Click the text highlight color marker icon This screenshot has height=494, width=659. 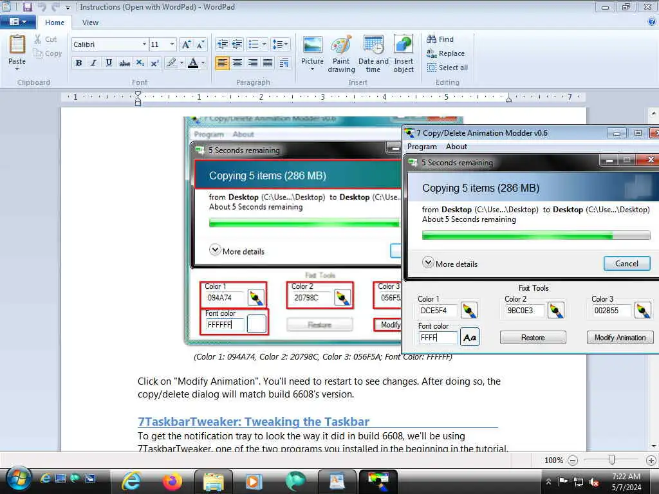(x=171, y=63)
